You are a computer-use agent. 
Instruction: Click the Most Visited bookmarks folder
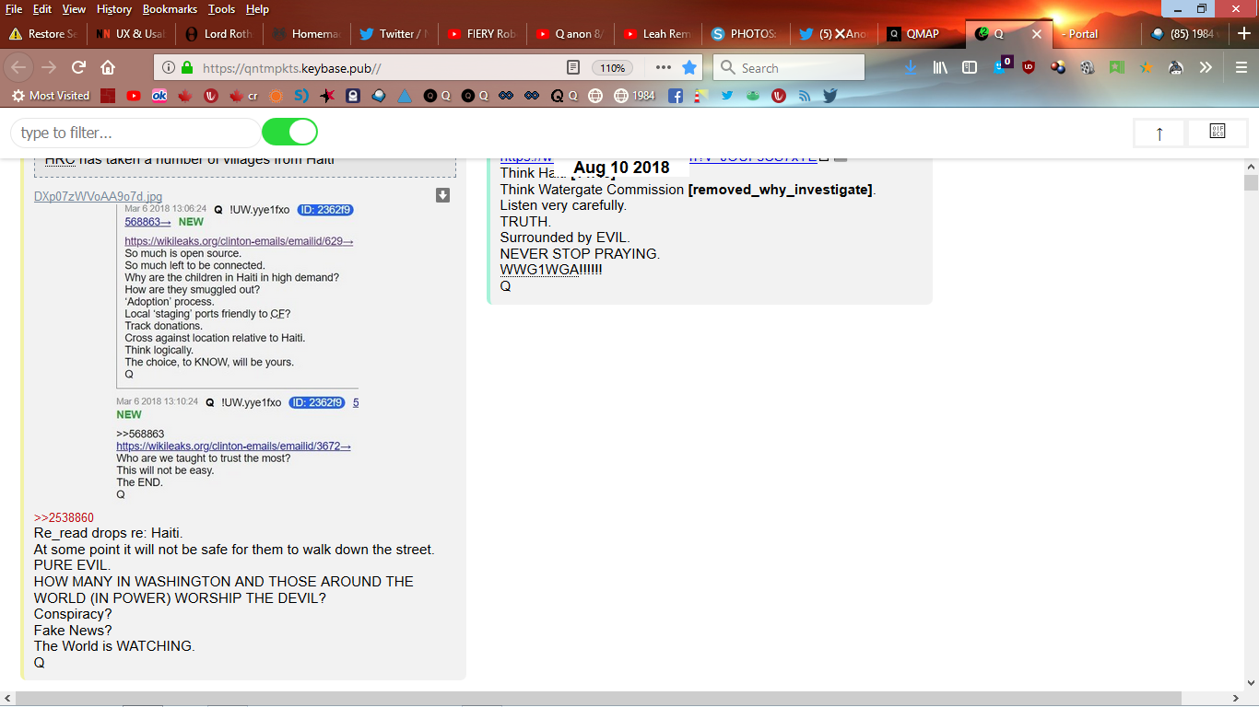tap(51, 96)
